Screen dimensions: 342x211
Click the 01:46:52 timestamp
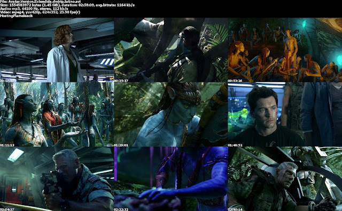(235, 145)
